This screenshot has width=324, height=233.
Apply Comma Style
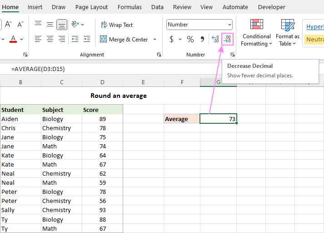tap(202, 39)
